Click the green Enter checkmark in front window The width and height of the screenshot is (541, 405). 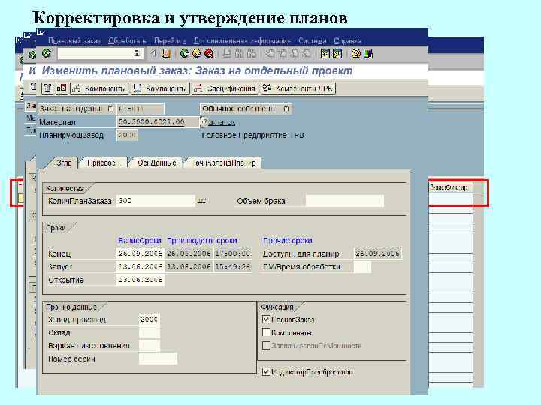(x=47, y=54)
